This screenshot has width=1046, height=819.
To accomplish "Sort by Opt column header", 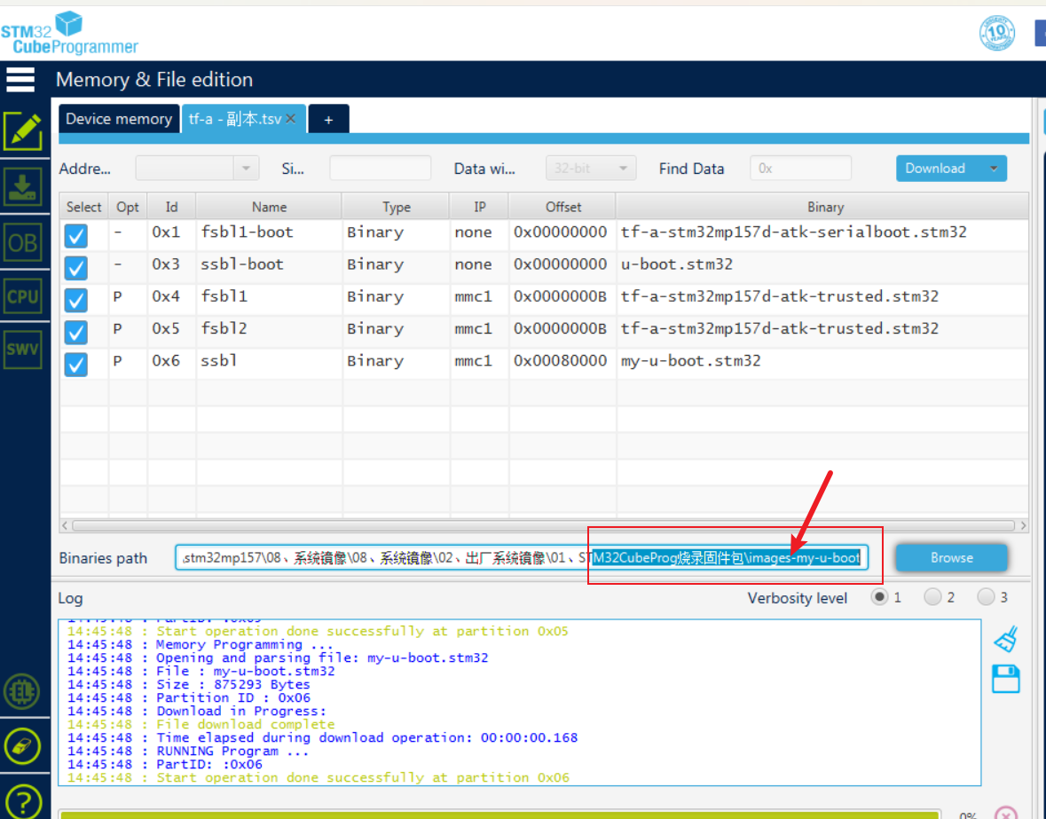I will 128,207.
